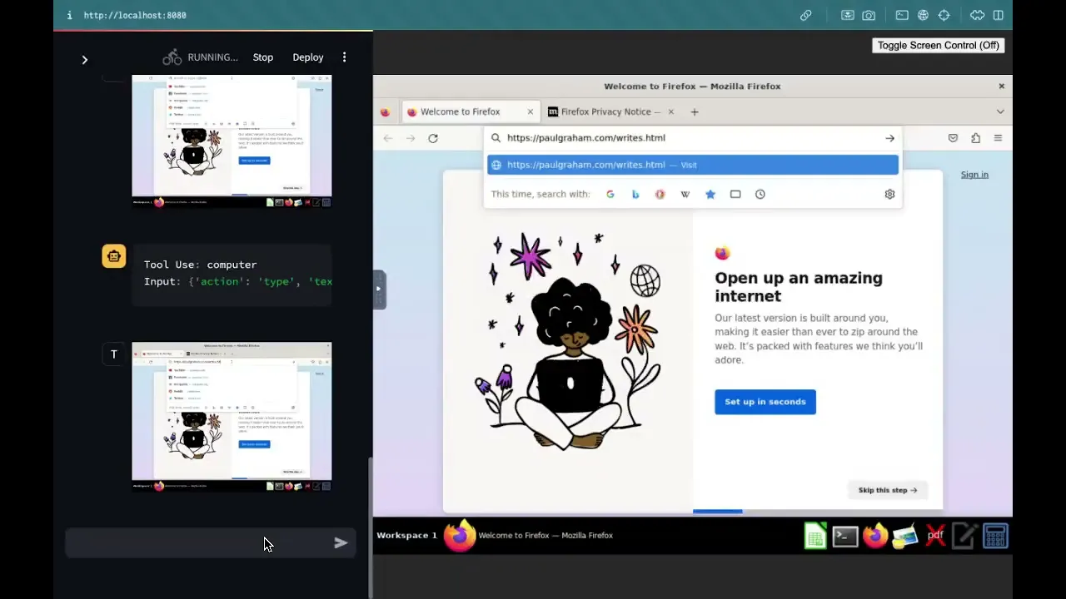Click the Sign in link

point(974,175)
